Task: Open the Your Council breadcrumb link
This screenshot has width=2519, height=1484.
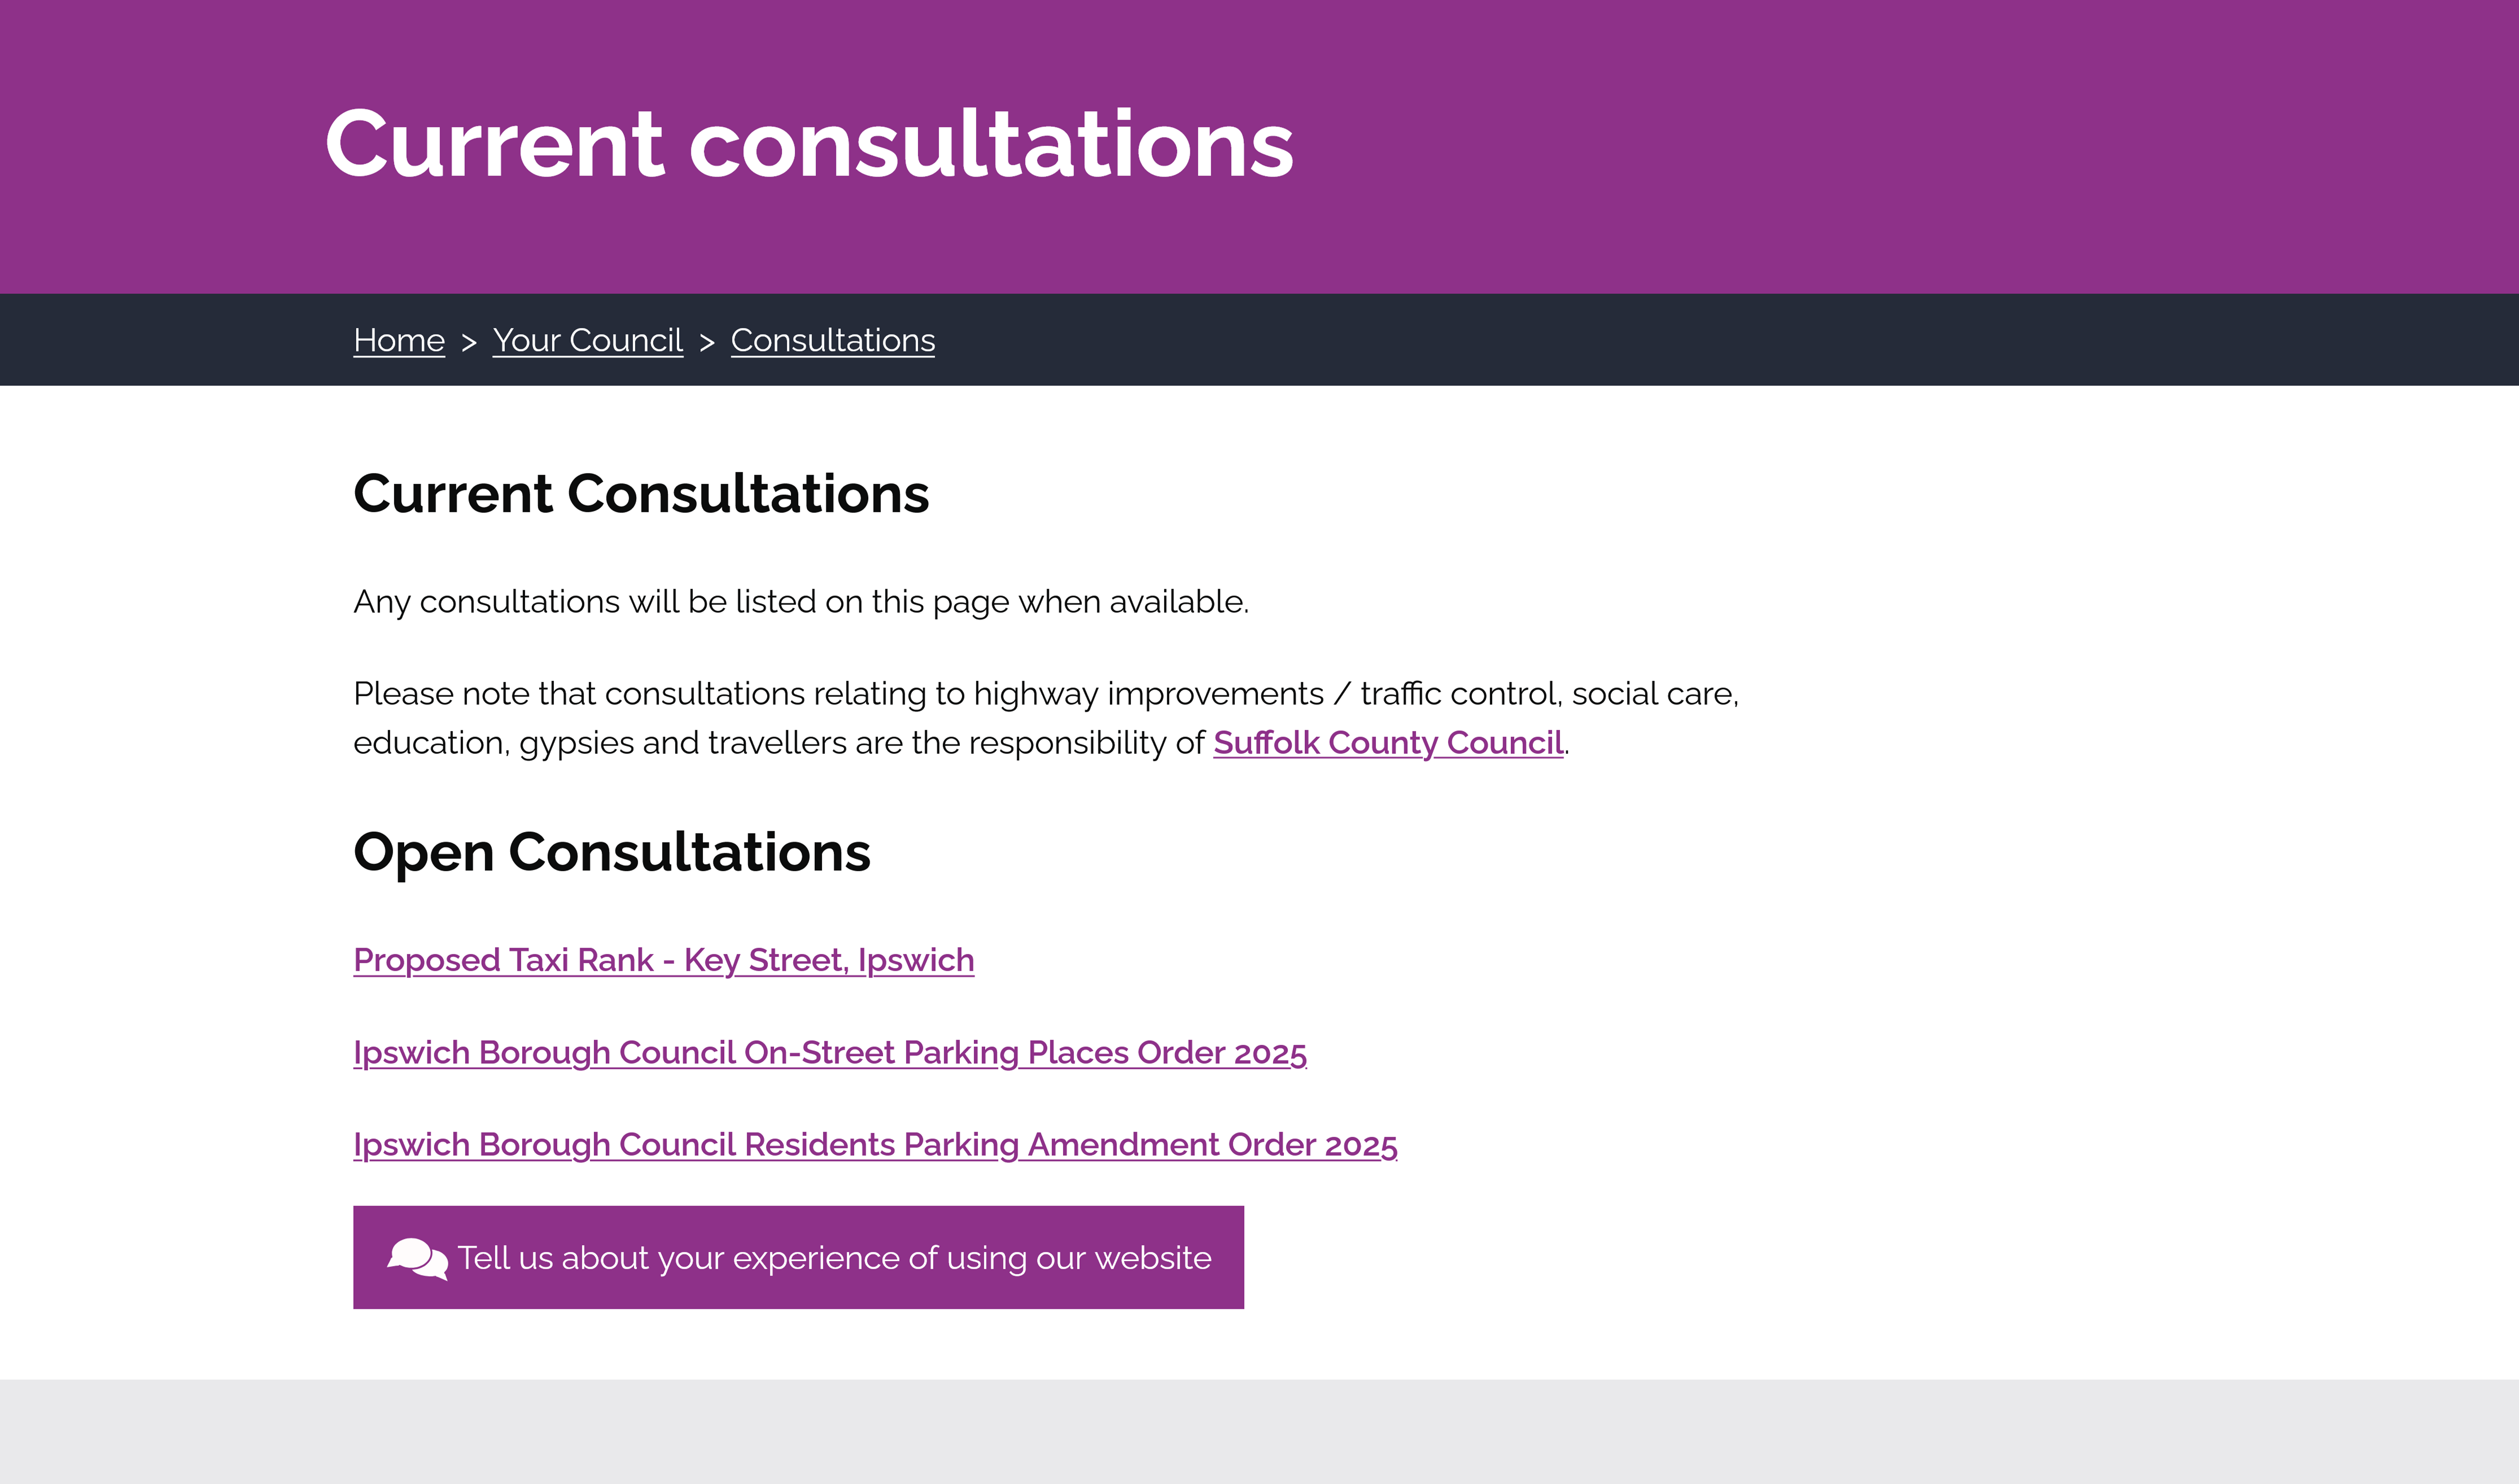Action: [587, 340]
